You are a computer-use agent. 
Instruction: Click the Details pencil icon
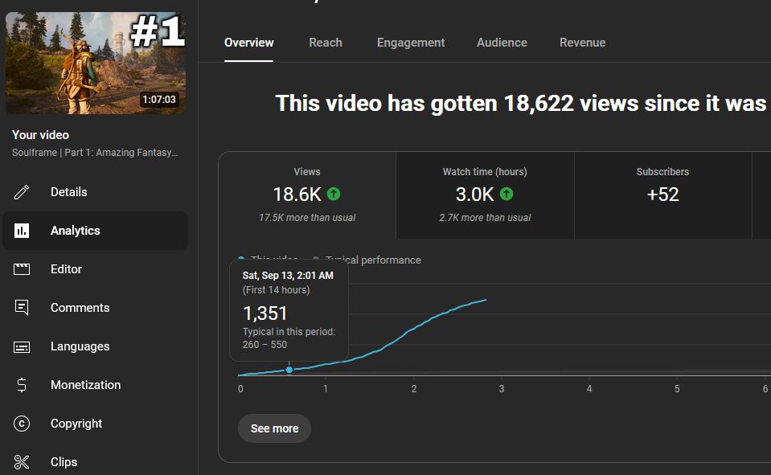tap(22, 192)
